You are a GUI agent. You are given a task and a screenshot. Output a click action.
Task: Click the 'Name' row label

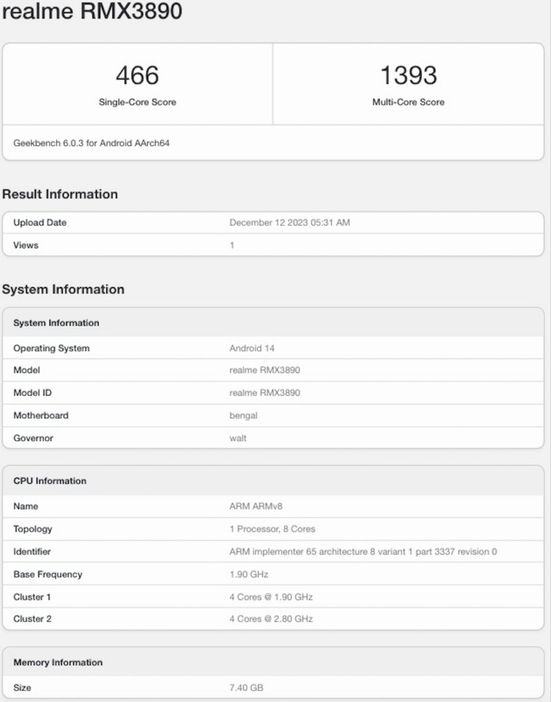coord(26,507)
